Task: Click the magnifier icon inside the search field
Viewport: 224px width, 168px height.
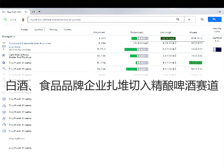Action: 178,19
